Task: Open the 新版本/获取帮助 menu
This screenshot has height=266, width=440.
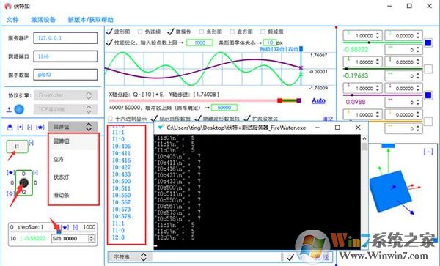Action: tap(91, 20)
